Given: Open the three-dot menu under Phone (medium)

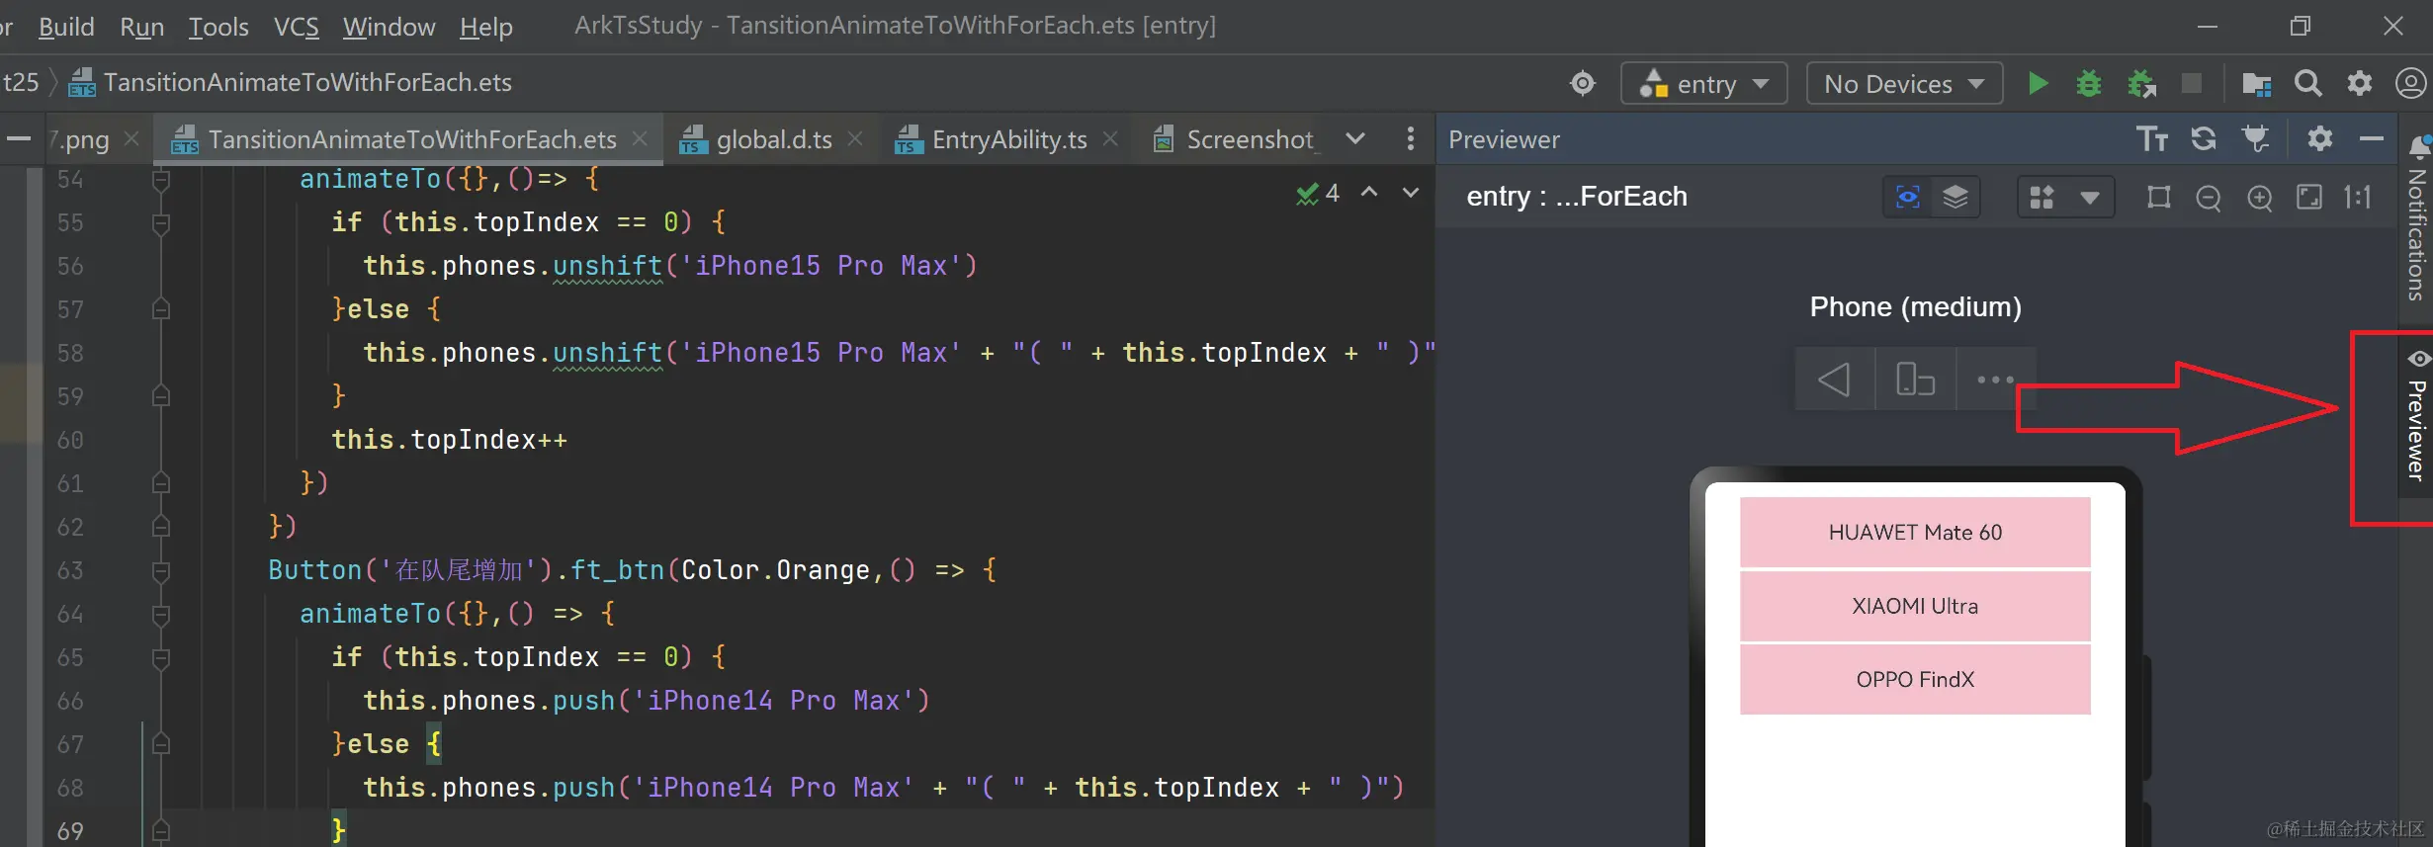Looking at the screenshot, I should (x=1995, y=380).
